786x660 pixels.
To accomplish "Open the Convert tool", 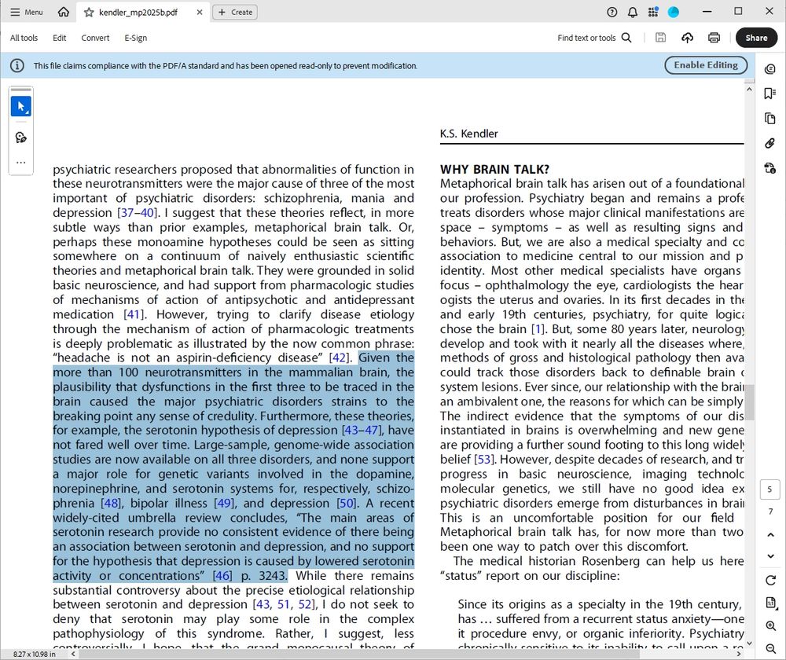I will (95, 38).
